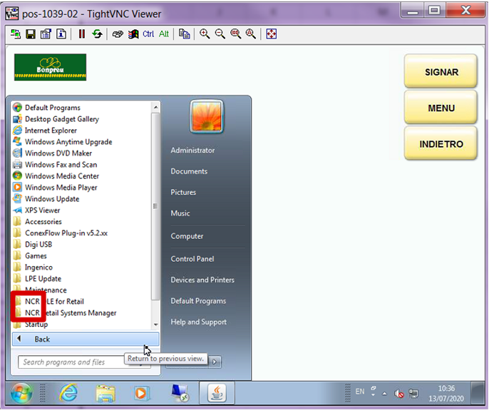This screenshot has width=489, height=413.
Task: Click the zoom in magnifier icon
Action: [x=205, y=34]
